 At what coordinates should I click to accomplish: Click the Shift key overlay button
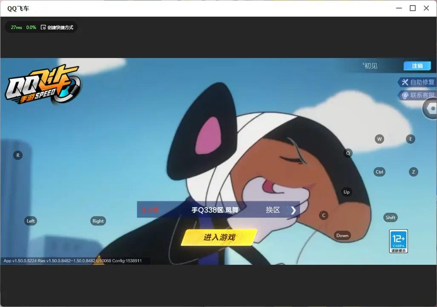point(390,217)
